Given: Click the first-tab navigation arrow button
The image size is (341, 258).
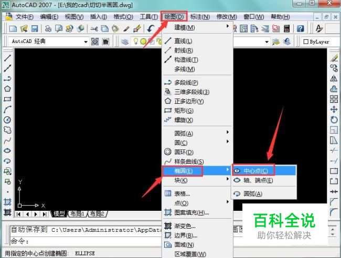Looking at the screenshot, I should pos(19,214).
